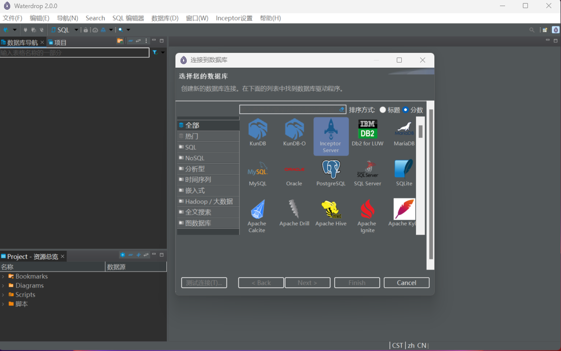Screen dimensions: 561x351
Task: Select SQL Server driver
Action: coord(367,173)
